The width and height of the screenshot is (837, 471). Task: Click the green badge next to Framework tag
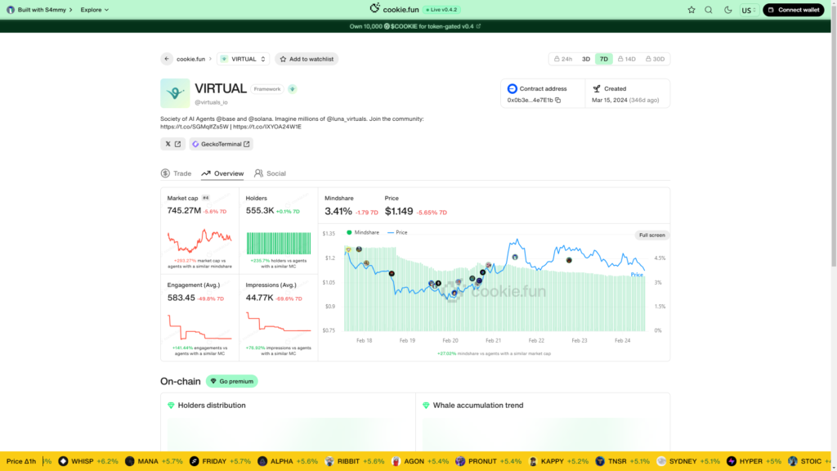[x=292, y=89]
